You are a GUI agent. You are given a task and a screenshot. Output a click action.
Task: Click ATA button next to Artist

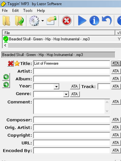tap(116, 71)
